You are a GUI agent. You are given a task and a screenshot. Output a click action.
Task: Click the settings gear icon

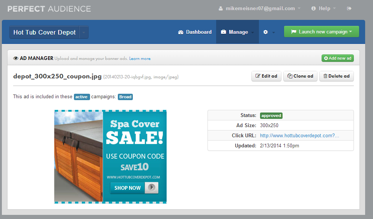click(265, 32)
